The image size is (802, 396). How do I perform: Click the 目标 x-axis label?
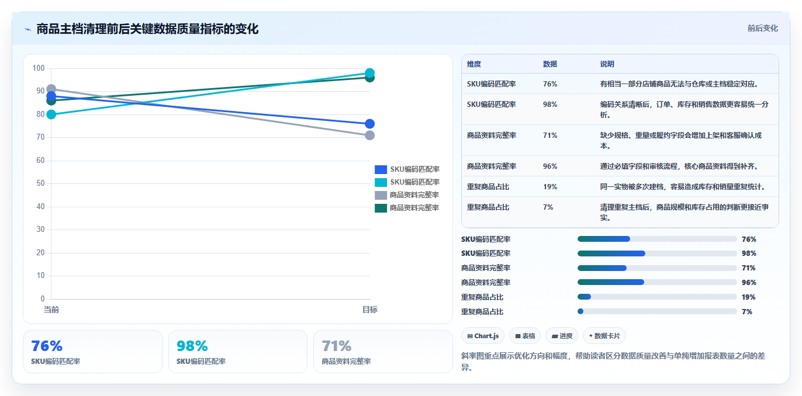(369, 310)
